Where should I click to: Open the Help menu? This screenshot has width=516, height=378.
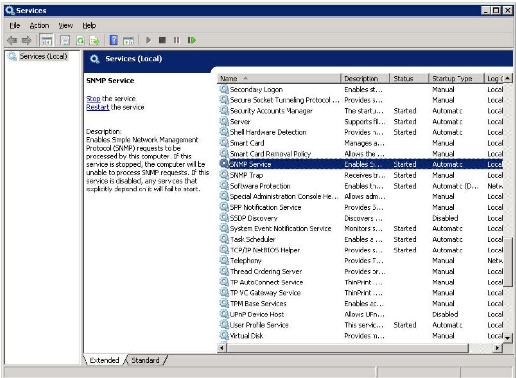pyautogui.click(x=89, y=26)
